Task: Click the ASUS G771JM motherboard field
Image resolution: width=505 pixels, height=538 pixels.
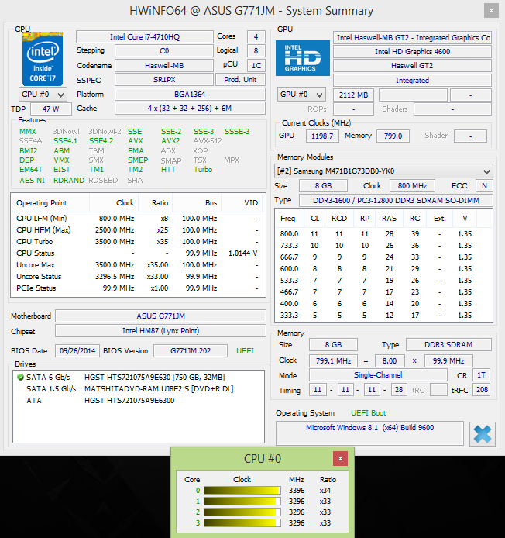Action: [160, 316]
